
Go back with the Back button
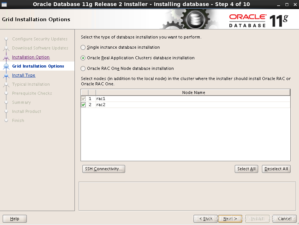click(206, 219)
